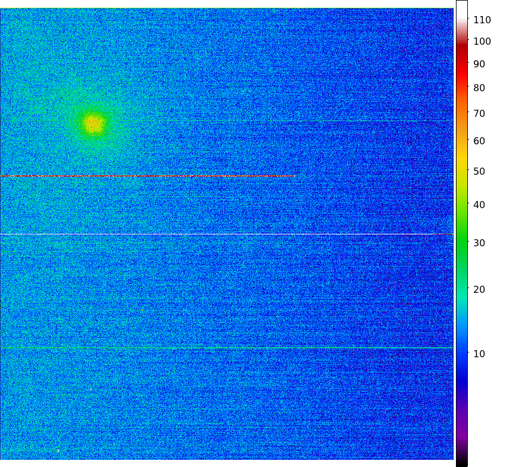The height and width of the screenshot is (467, 518).
Task: Click the 30 colorbar tick label
Action: point(479,243)
